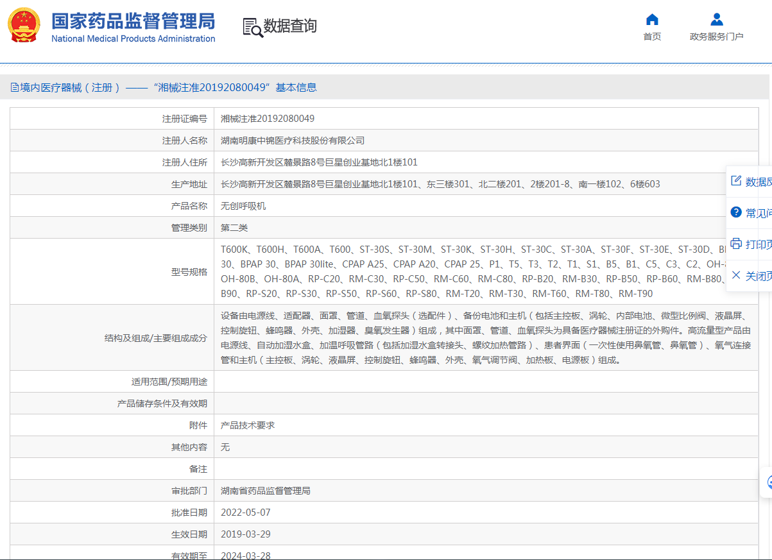Click the national emblem logo icon
Screen dimensions: 772x560
click(24, 26)
